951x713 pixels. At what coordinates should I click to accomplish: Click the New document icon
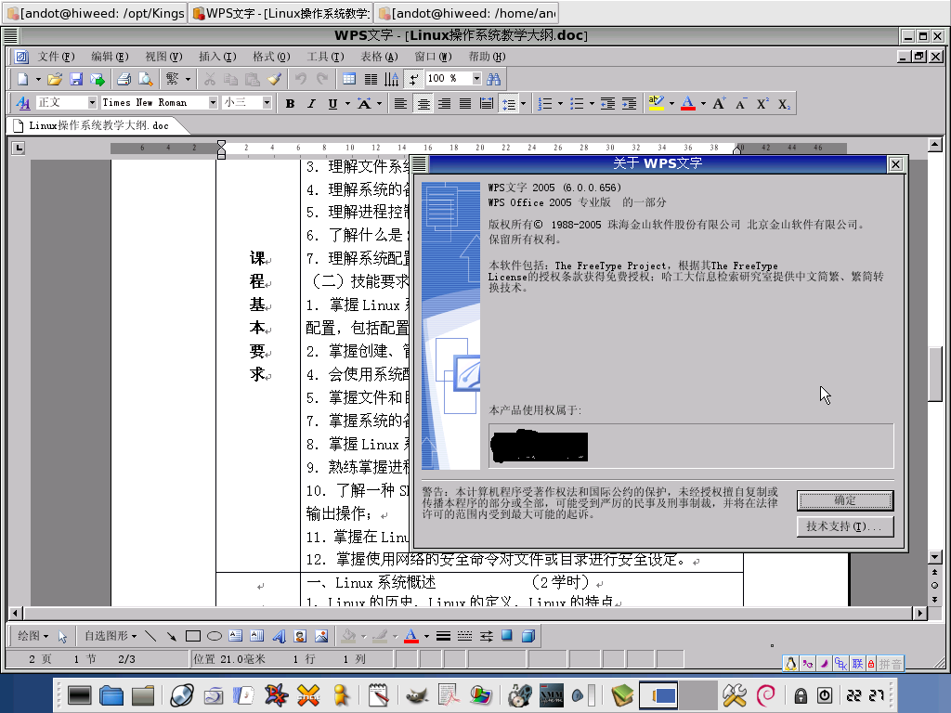pyautogui.click(x=22, y=79)
